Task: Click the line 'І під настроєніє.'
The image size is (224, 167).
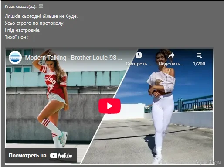Action: 23,30
